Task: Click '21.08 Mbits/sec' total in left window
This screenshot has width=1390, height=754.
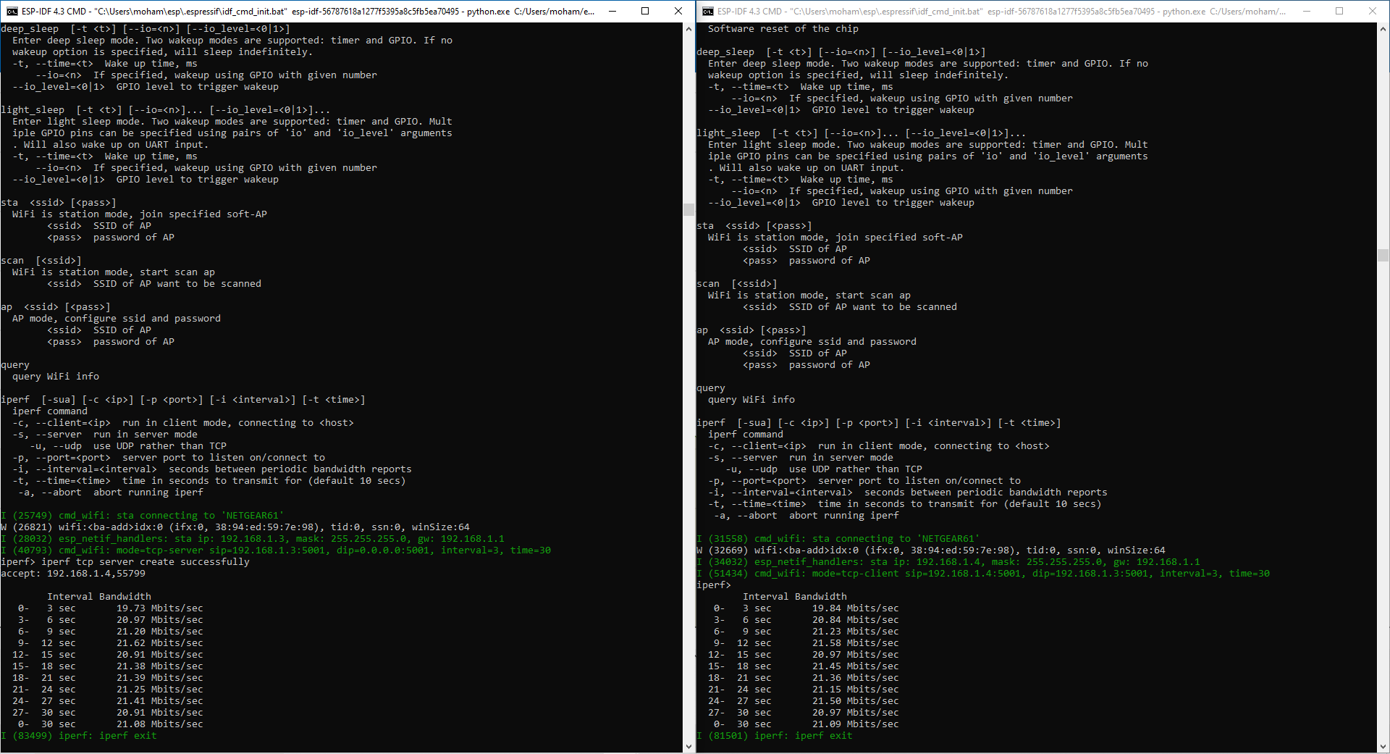Action: [x=160, y=724]
